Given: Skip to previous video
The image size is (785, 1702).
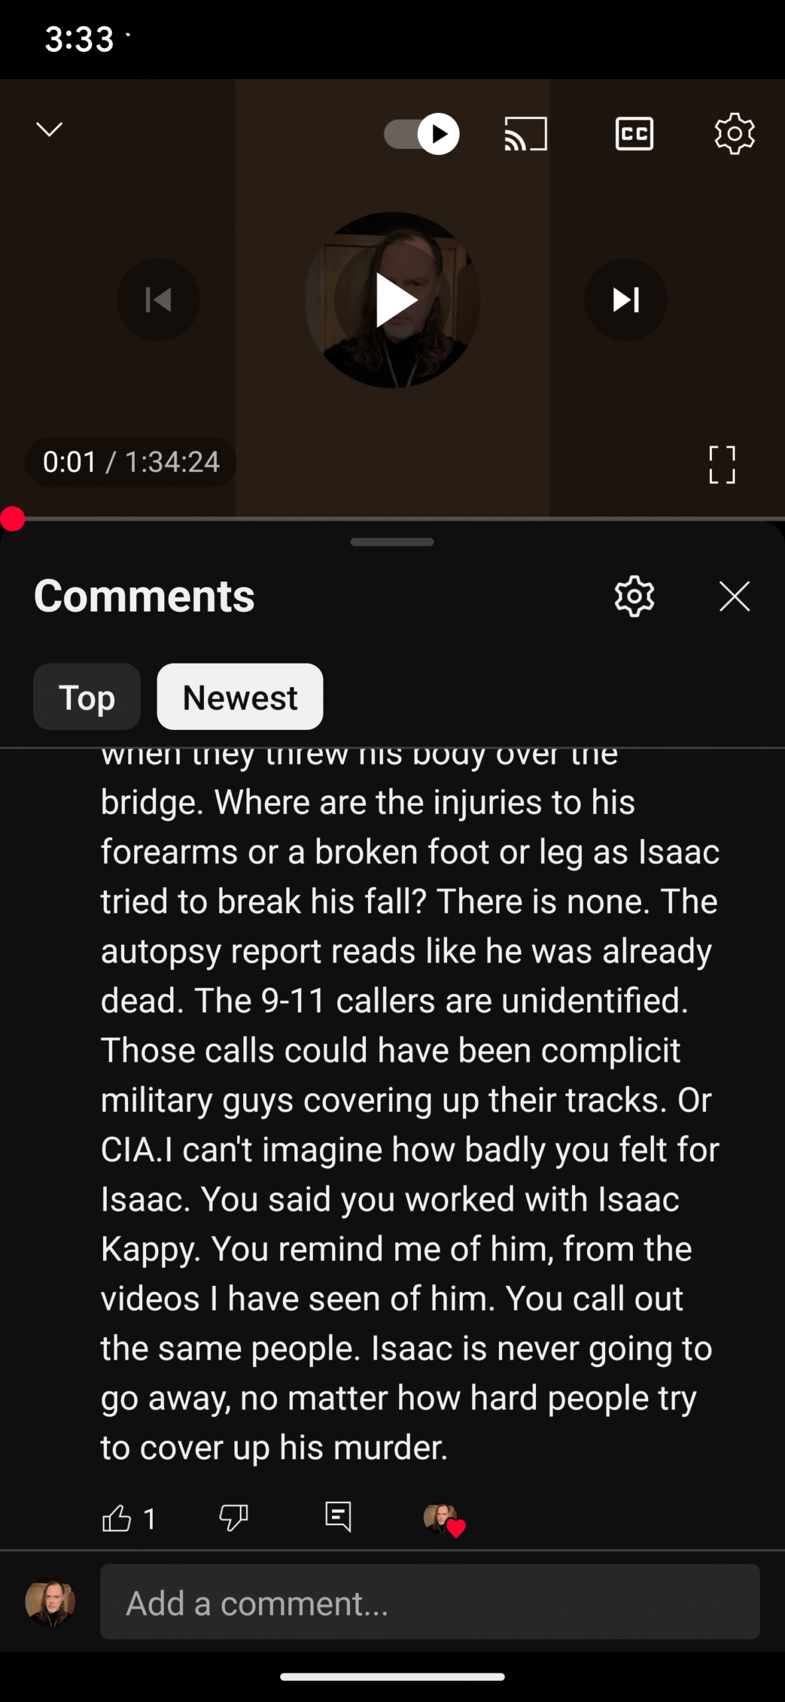Looking at the screenshot, I should tap(159, 300).
